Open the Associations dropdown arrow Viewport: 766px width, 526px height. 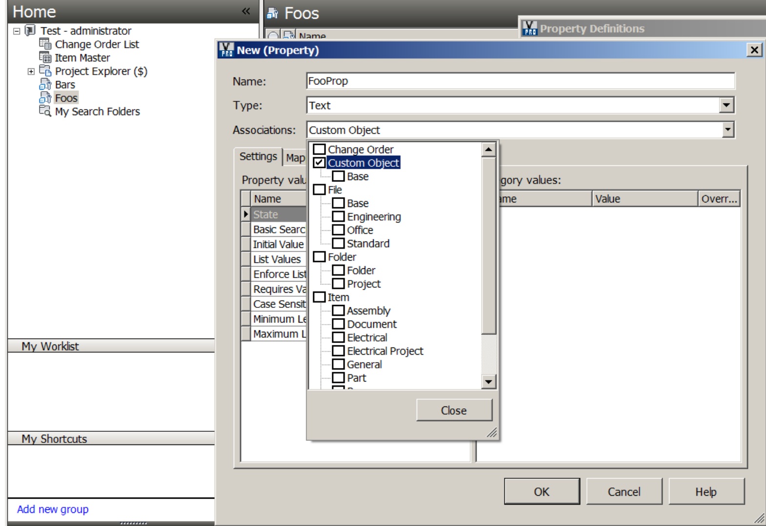coord(728,129)
